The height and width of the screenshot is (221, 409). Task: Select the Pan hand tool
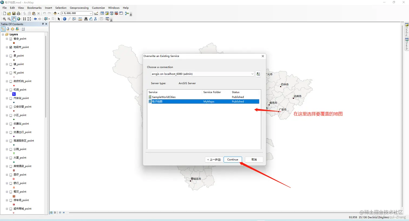(14, 19)
